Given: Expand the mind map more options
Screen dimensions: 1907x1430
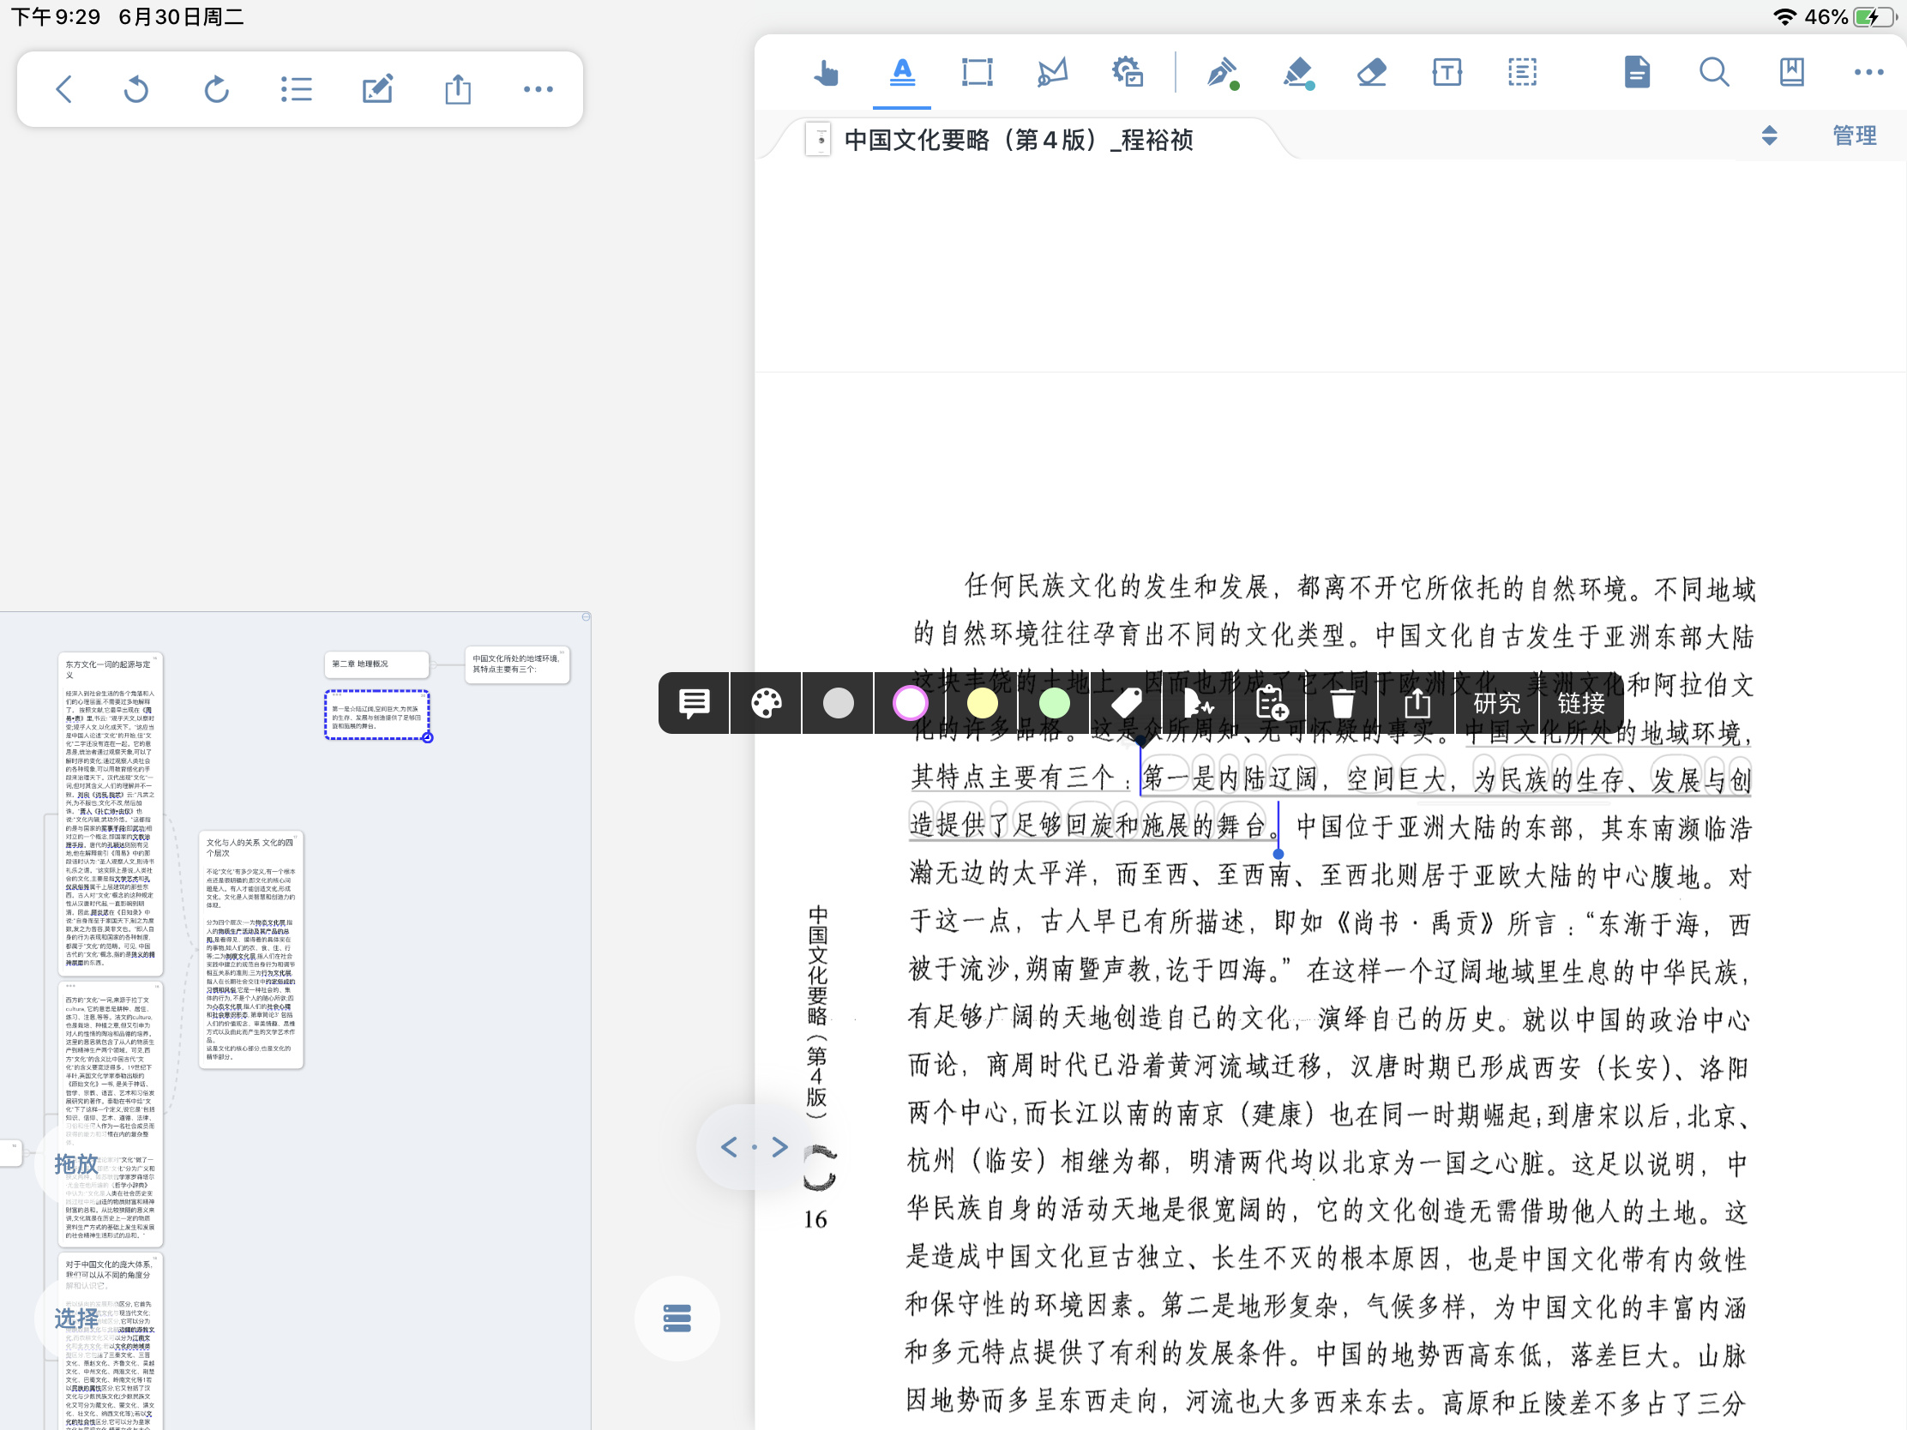Looking at the screenshot, I should tap(538, 89).
